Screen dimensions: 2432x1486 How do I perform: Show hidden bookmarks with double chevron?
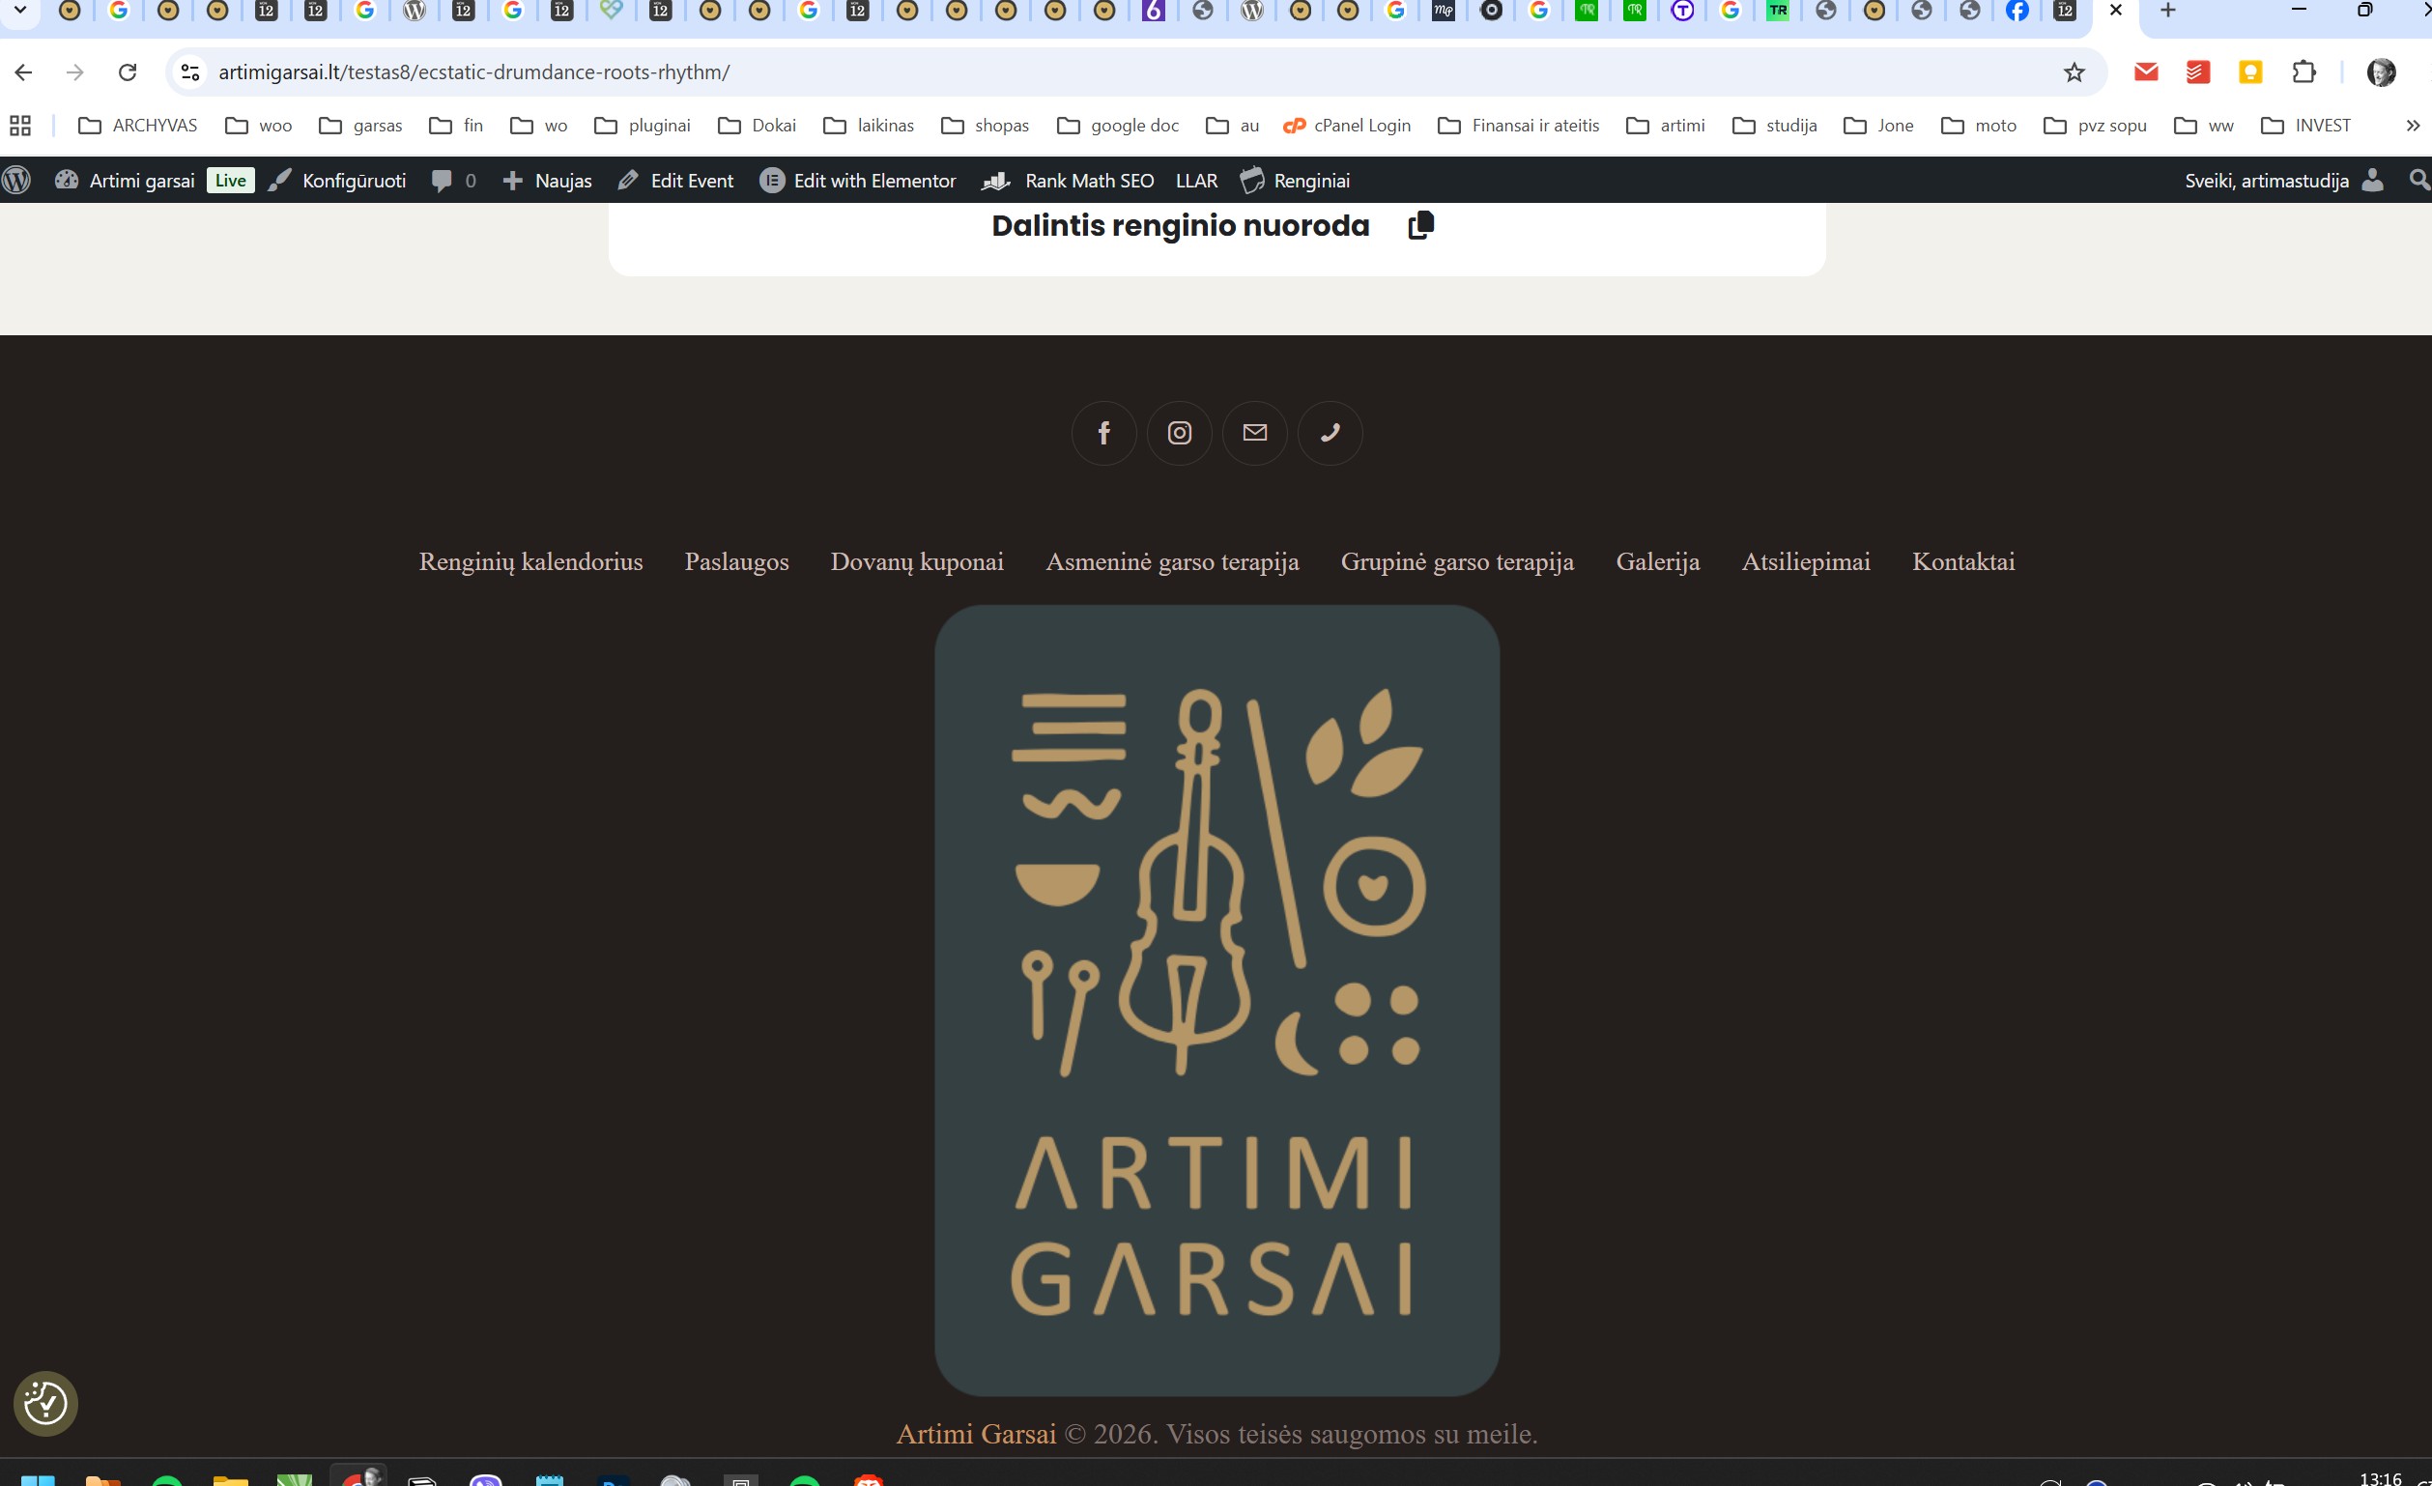pos(2413,126)
